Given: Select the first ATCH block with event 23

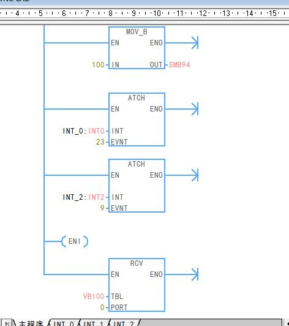Looking at the screenshot, I should click(x=137, y=119).
